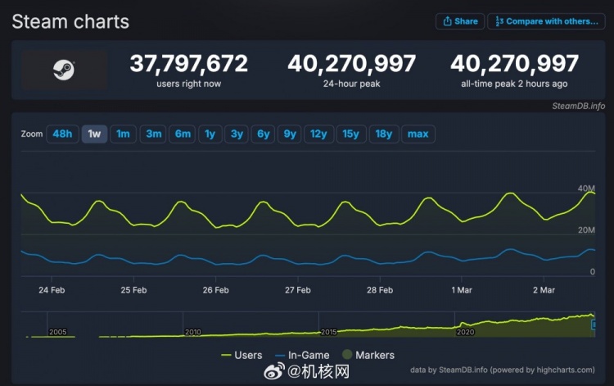This screenshot has height=386, width=614.
Task: Click 2020 on navigator timeline
Action: (x=465, y=332)
